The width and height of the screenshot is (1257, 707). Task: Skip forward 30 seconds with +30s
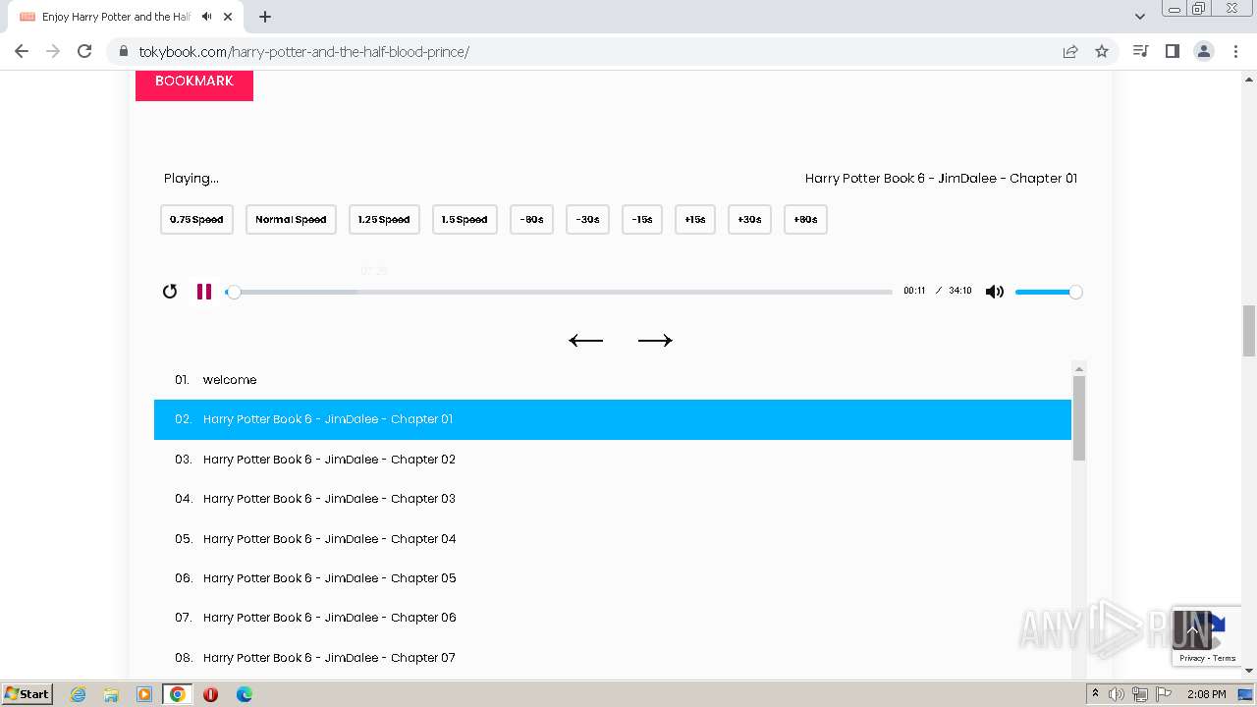(x=749, y=220)
